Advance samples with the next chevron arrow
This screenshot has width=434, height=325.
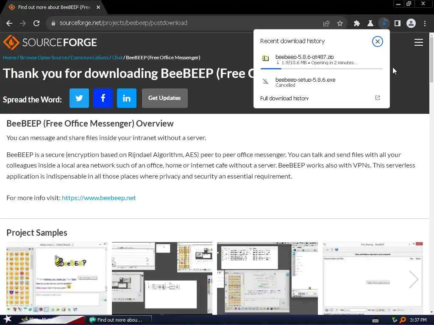point(414,279)
